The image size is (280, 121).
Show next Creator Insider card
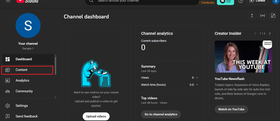(270, 34)
